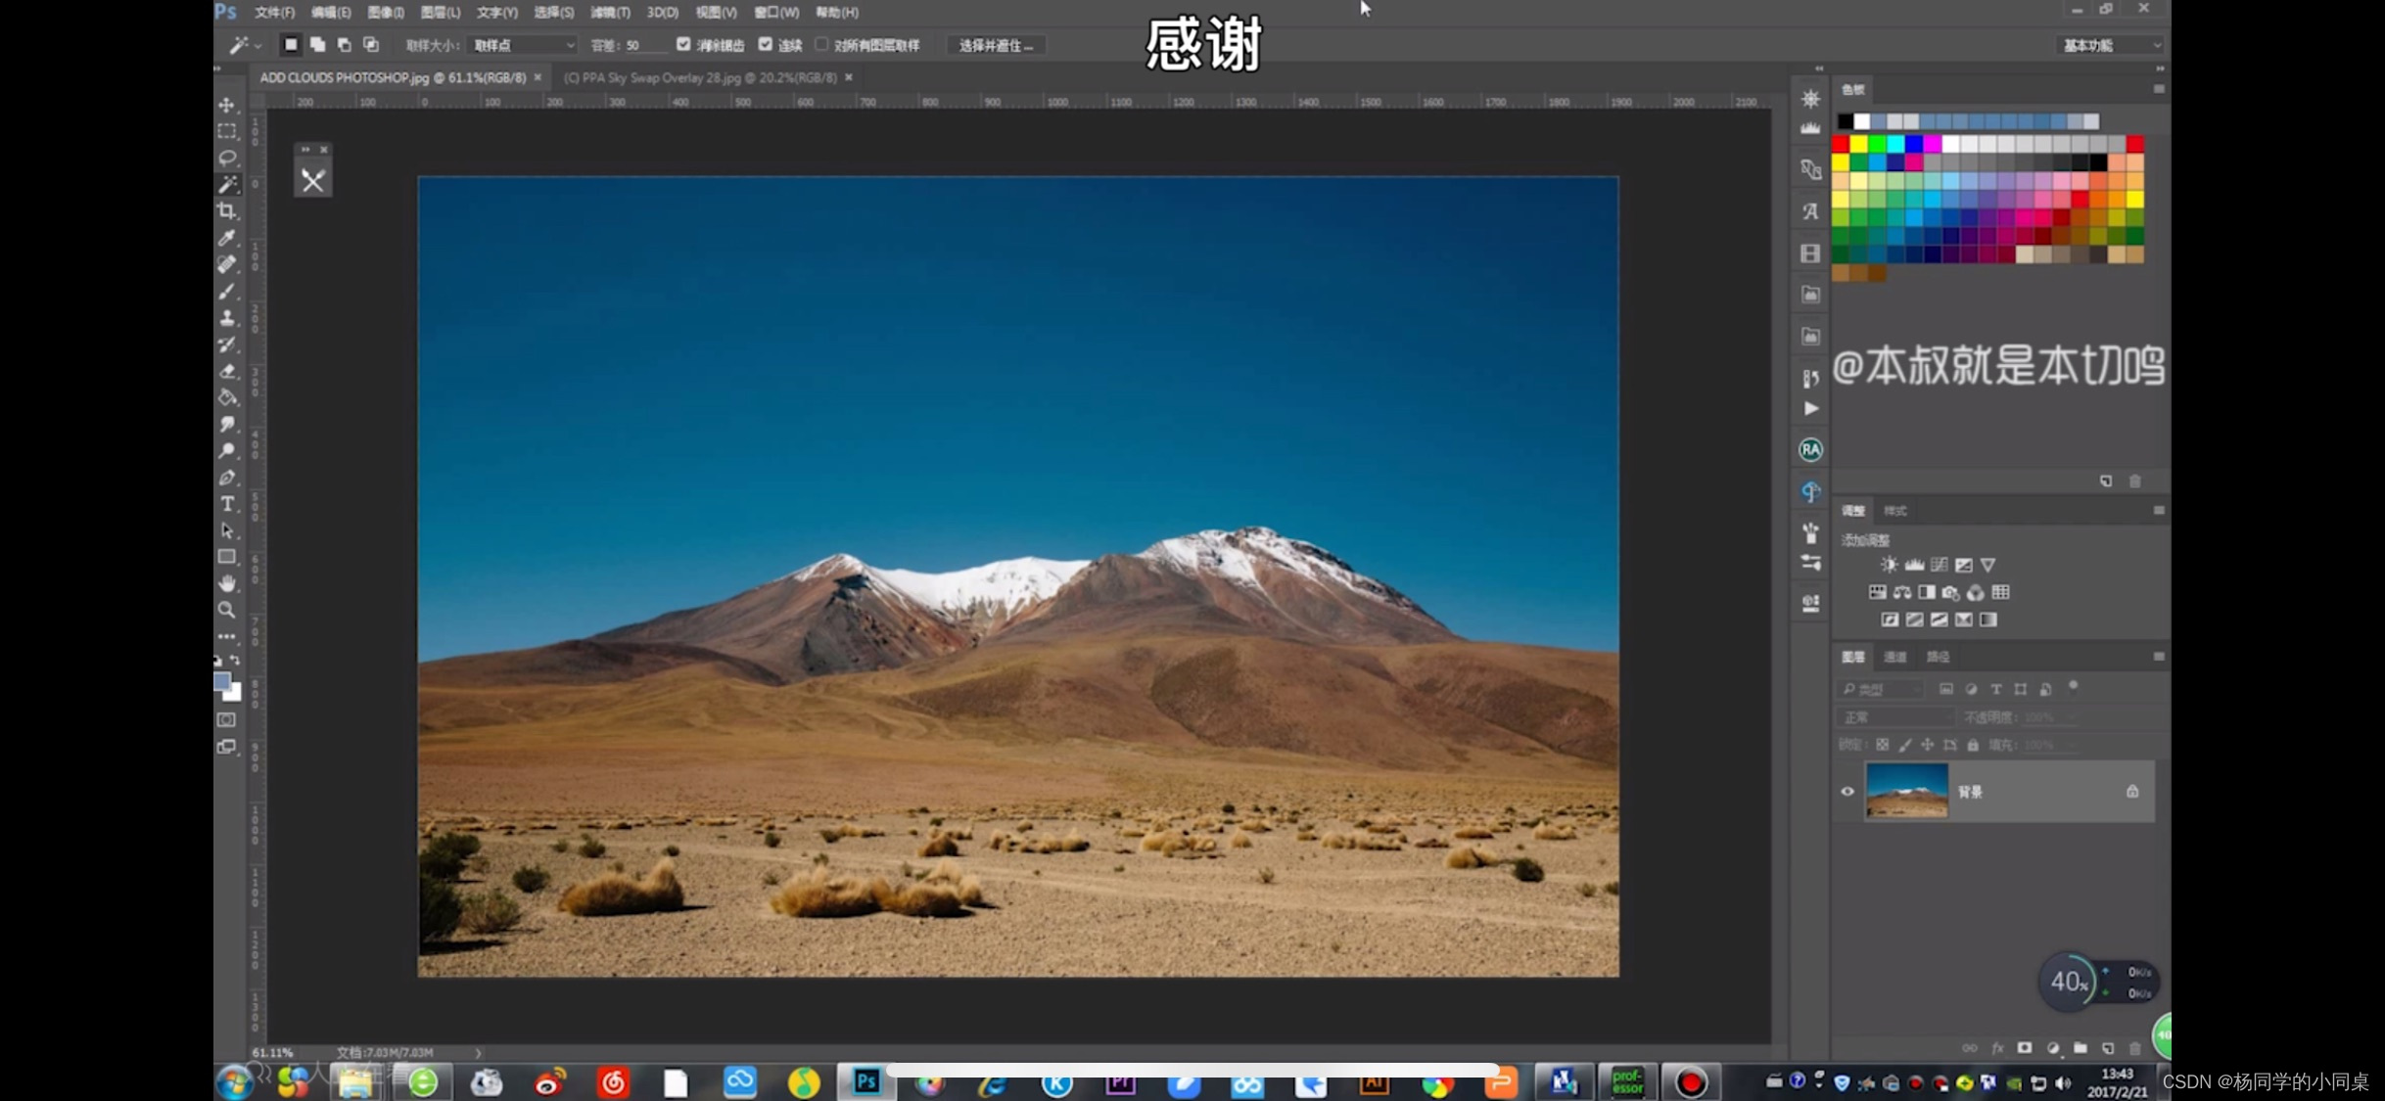This screenshot has height=1101, width=2385.
Task: Toggle the contiguous (连续) checkbox
Action: pyautogui.click(x=766, y=44)
